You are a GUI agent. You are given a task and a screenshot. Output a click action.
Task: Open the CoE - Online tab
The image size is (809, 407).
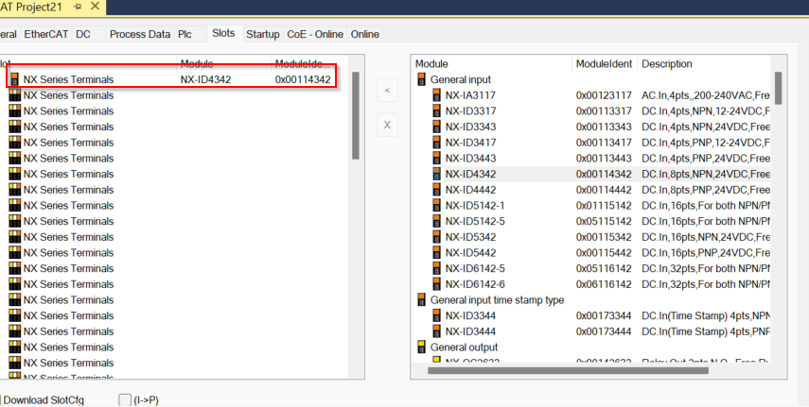tap(315, 34)
